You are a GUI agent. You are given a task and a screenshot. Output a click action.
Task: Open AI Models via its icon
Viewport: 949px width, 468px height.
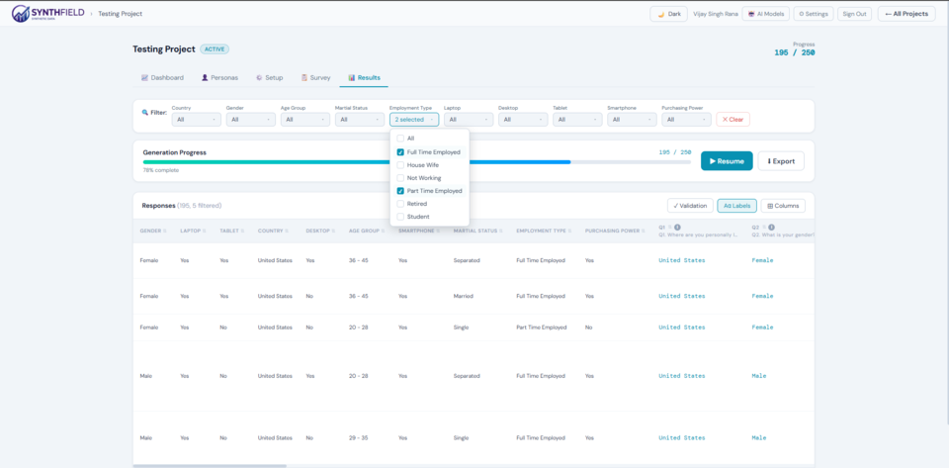pyautogui.click(x=751, y=14)
